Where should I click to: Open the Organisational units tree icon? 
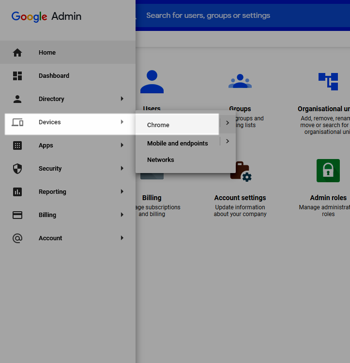pos(328,82)
